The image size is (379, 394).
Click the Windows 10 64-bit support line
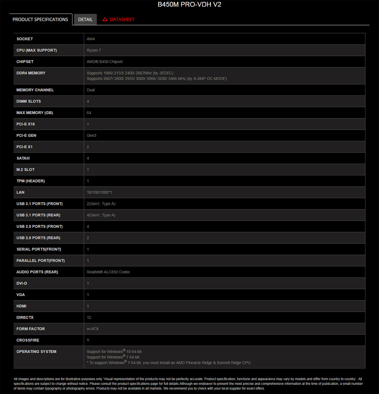pyautogui.click(x=114, y=351)
